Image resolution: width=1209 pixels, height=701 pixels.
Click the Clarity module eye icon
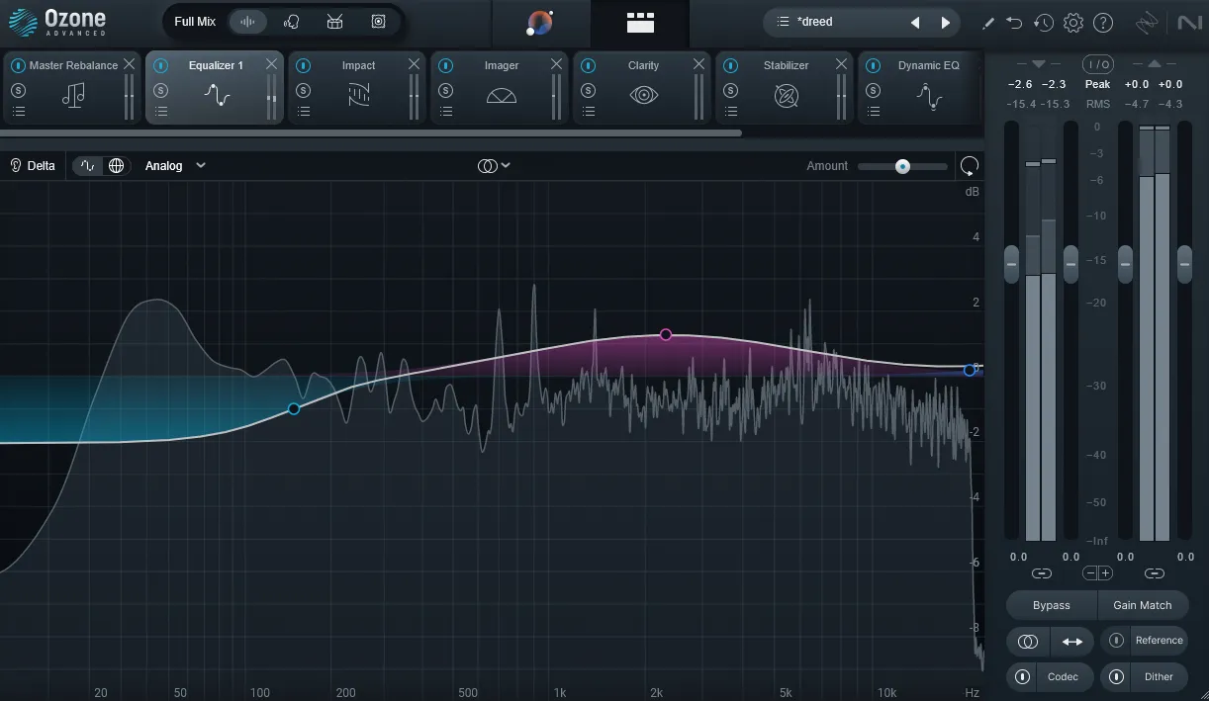(x=644, y=96)
